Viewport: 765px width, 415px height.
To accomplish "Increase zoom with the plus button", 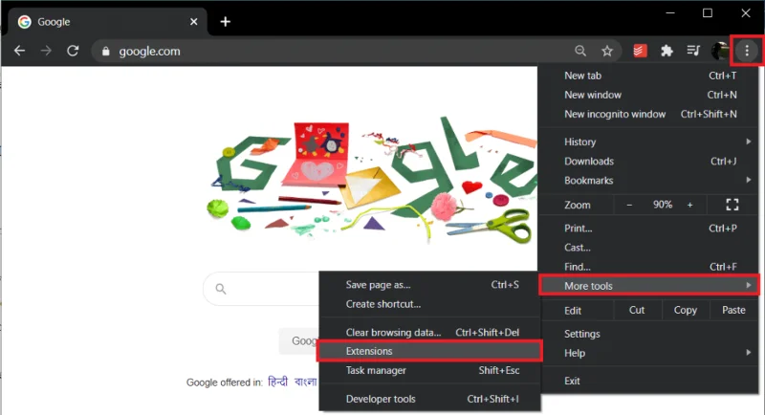I will (x=689, y=205).
